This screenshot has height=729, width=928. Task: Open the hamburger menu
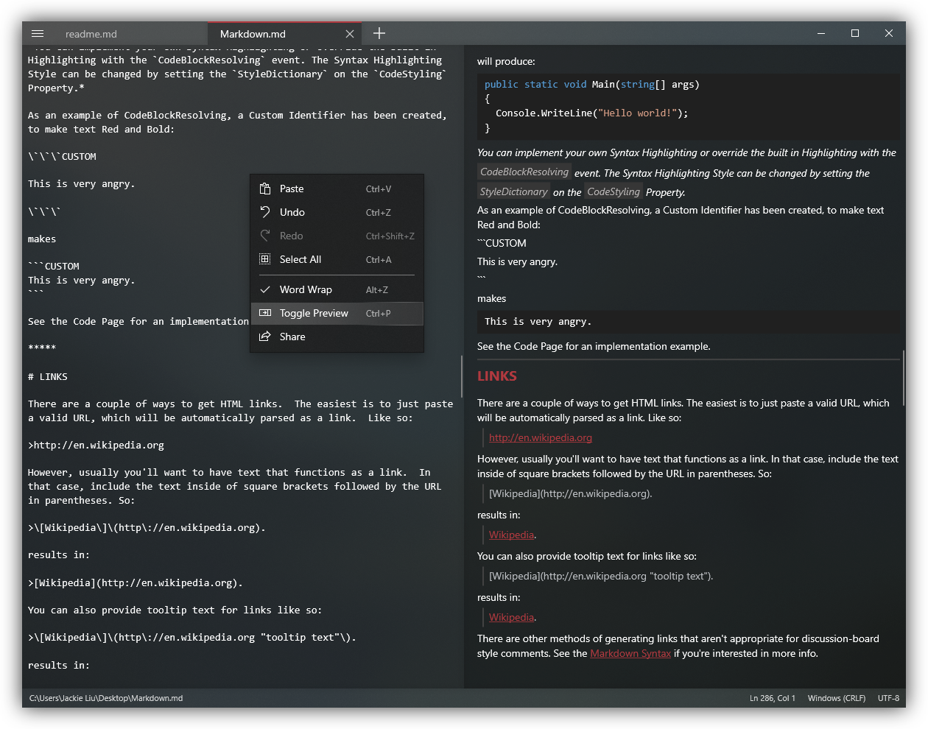click(x=38, y=34)
